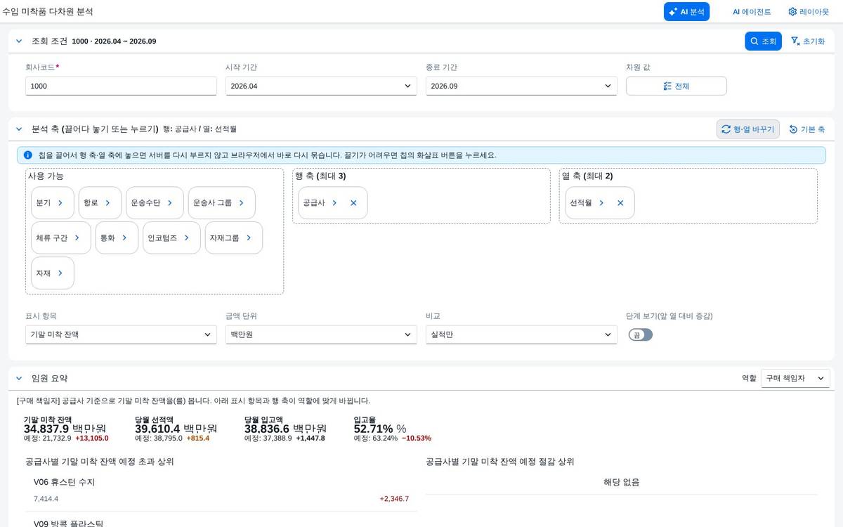Toggle the 단계 보기 switch
The height and width of the screenshot is (527, 843).
click(641, 335)
